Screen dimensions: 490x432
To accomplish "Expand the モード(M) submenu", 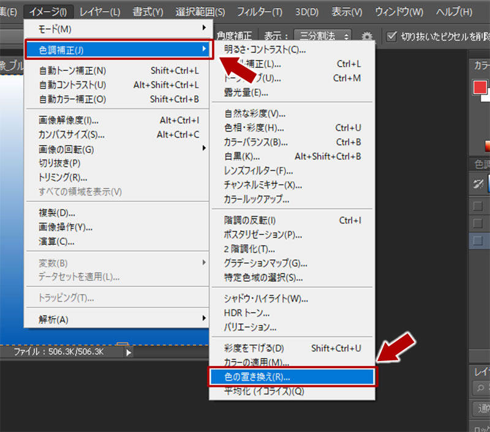I will 118,29.
